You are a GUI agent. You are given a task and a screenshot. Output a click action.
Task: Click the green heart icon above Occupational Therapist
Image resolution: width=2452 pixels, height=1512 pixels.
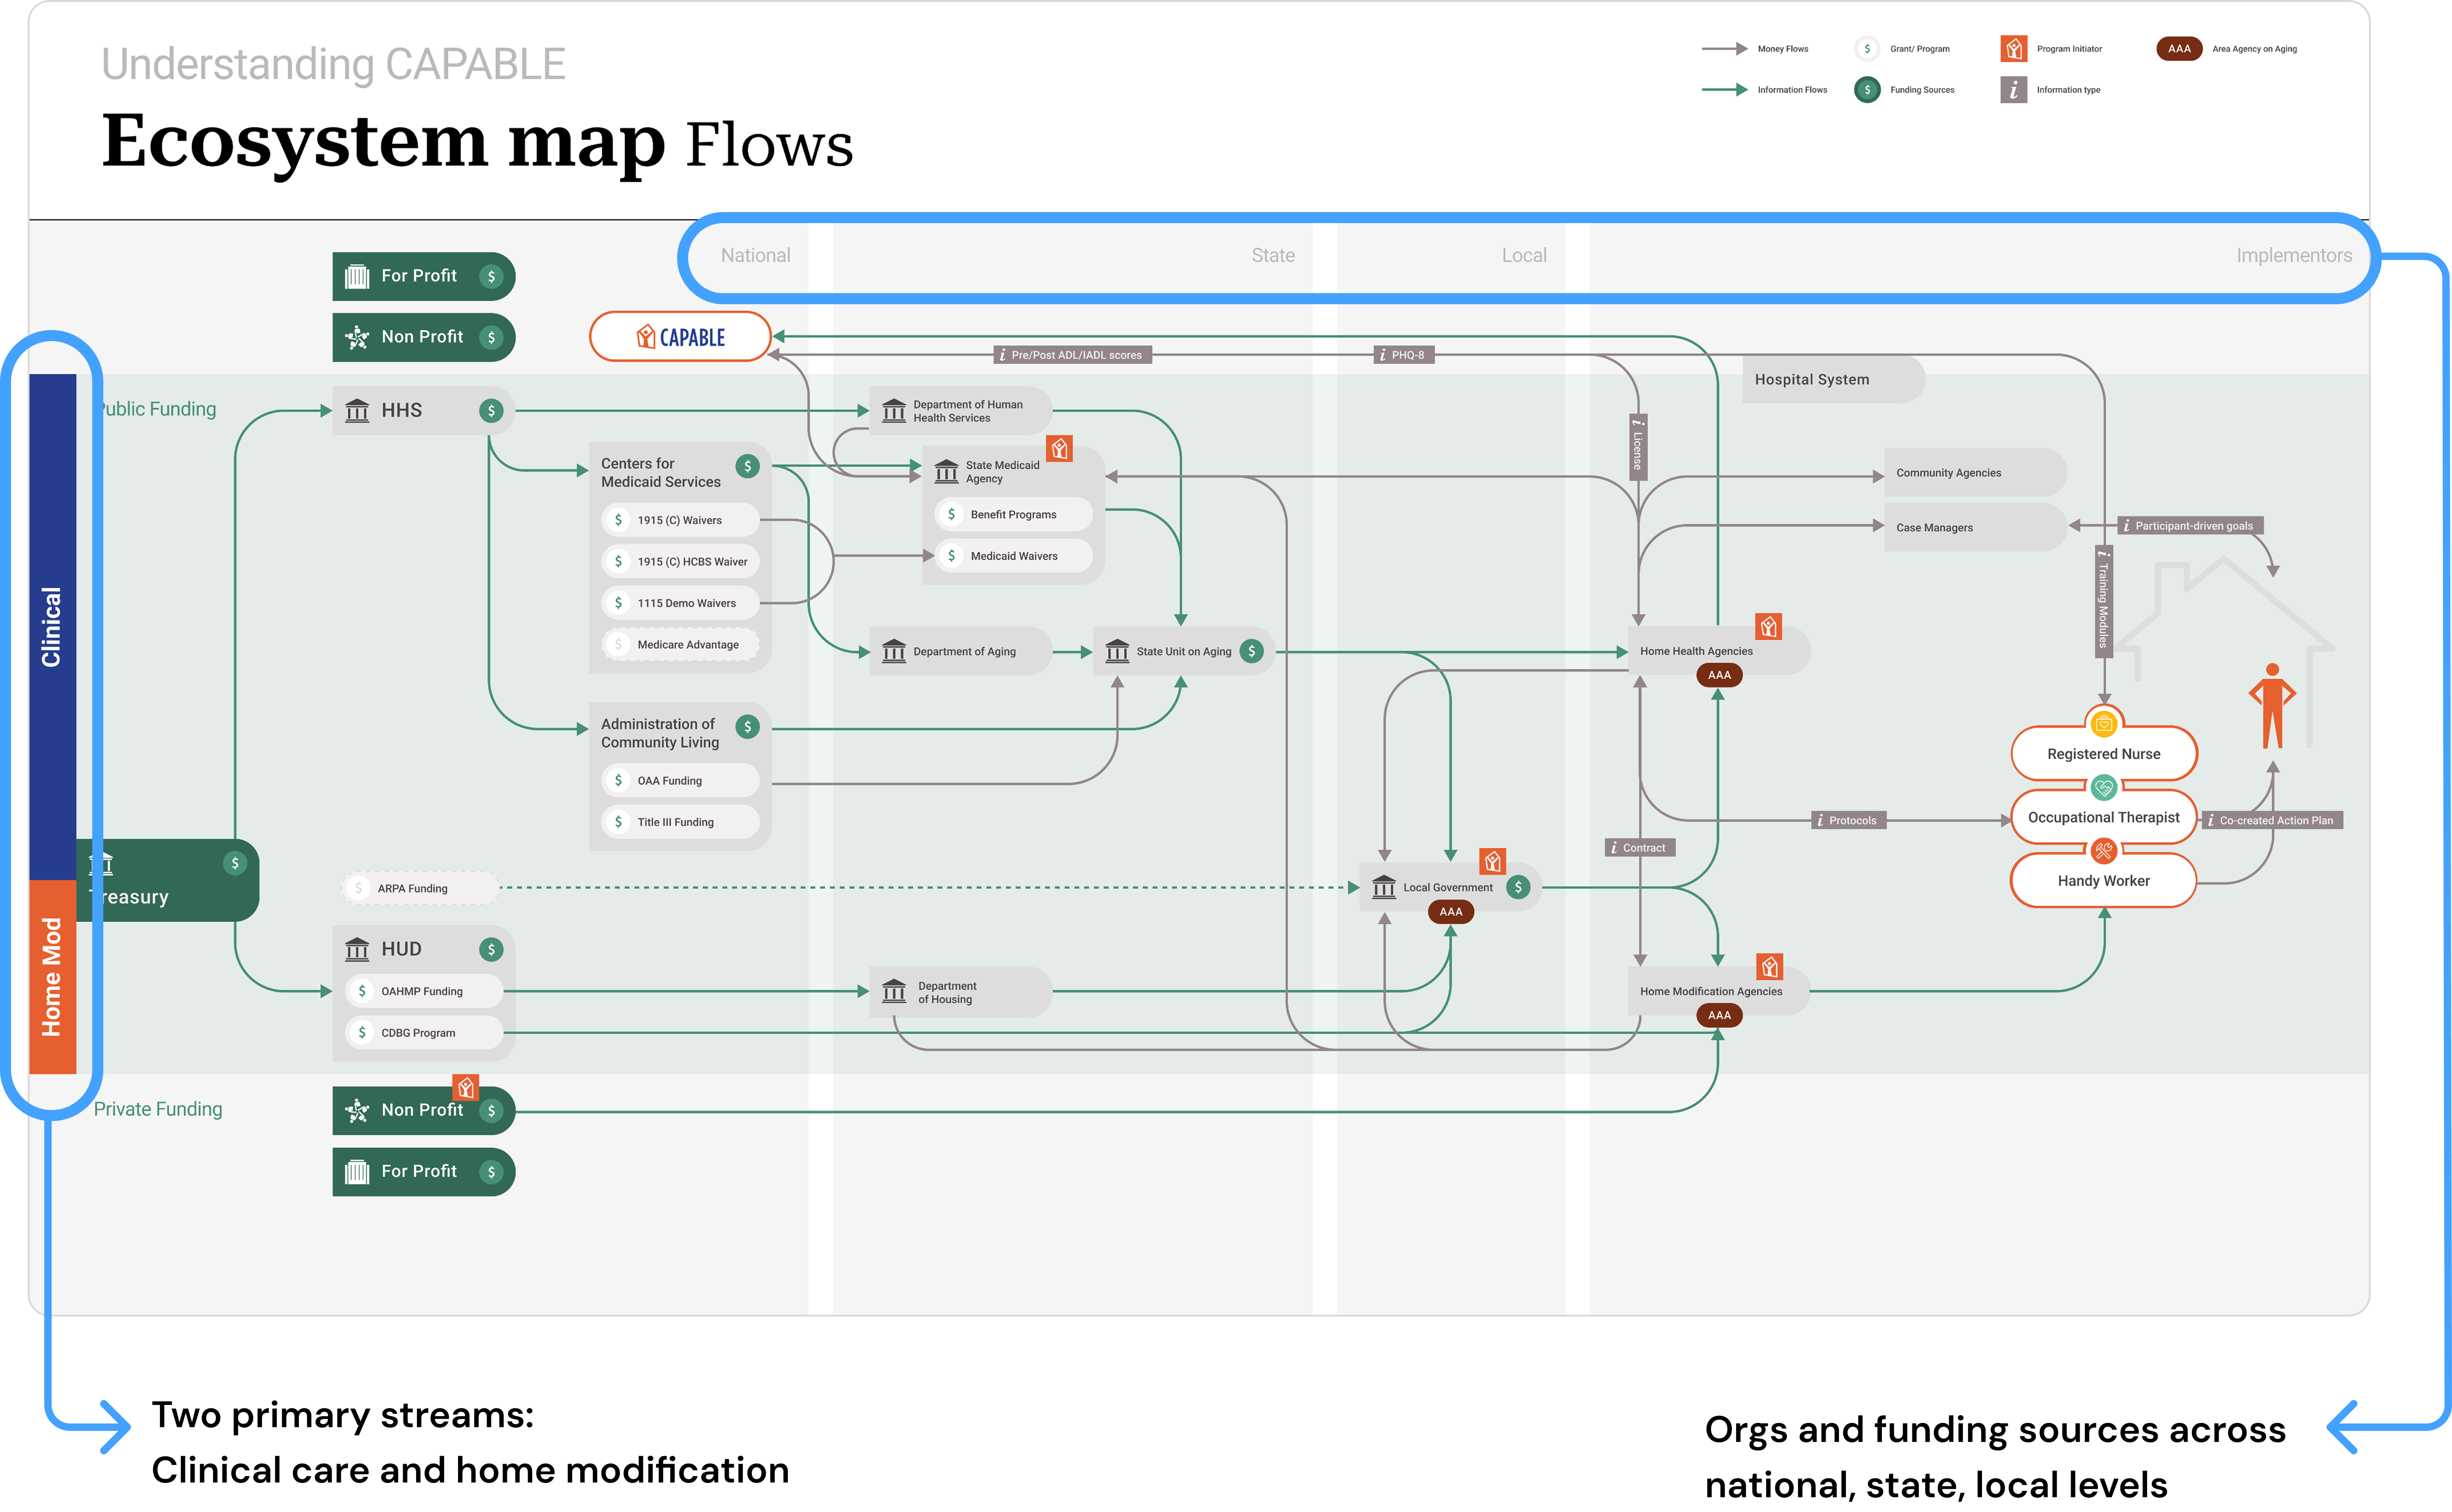(x=2103, y=788)
